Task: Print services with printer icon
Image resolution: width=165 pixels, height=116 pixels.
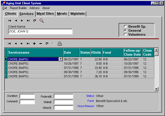Action: pyautogui.click(x=60, y=44)
